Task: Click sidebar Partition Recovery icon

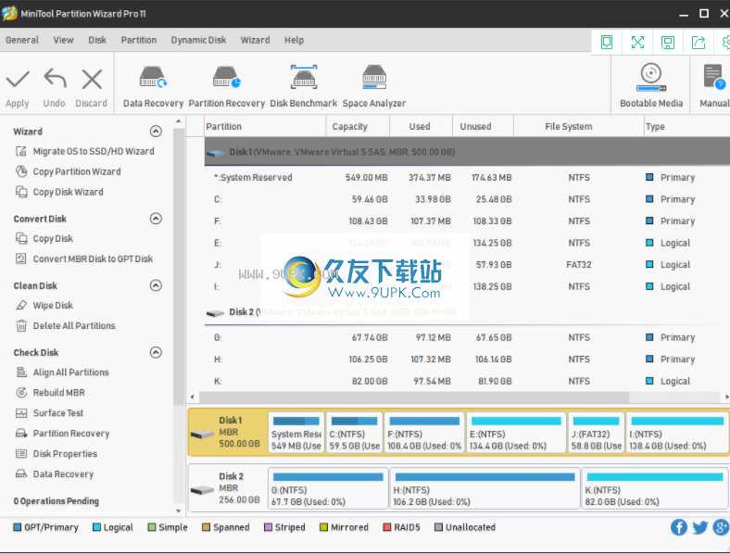Action: [x=21, y=434]
